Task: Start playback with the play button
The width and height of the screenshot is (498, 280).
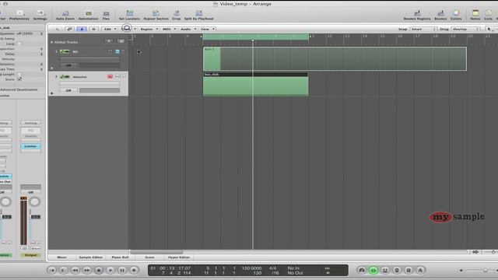Action: [x=110, y=270]
